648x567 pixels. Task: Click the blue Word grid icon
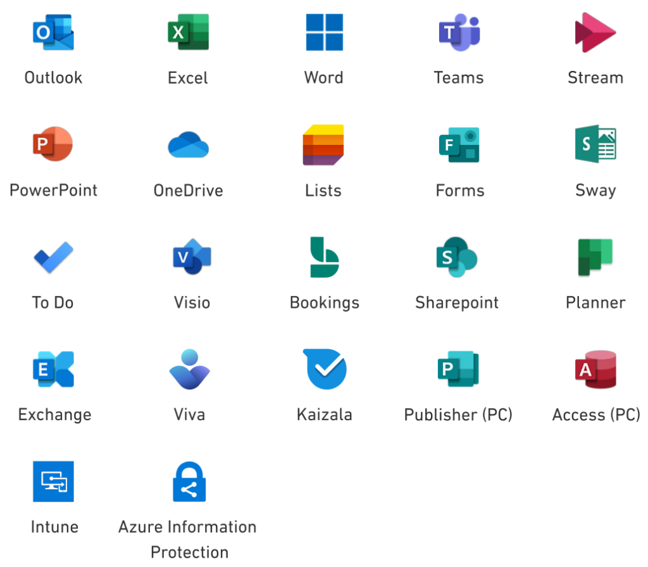pos(325,32)
